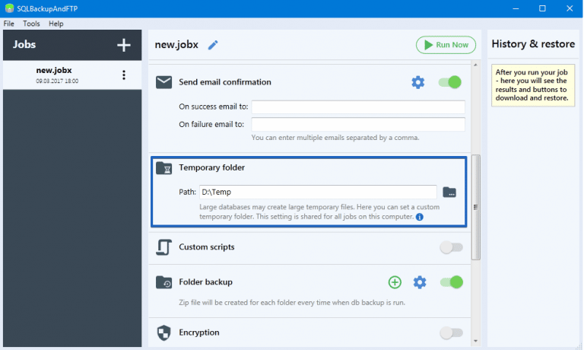Open the File menu
Image resolution: width=584 pixels, height=350 pixels.
point(8,24)
